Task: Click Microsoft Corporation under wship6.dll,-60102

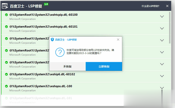Action: (22, 79)
